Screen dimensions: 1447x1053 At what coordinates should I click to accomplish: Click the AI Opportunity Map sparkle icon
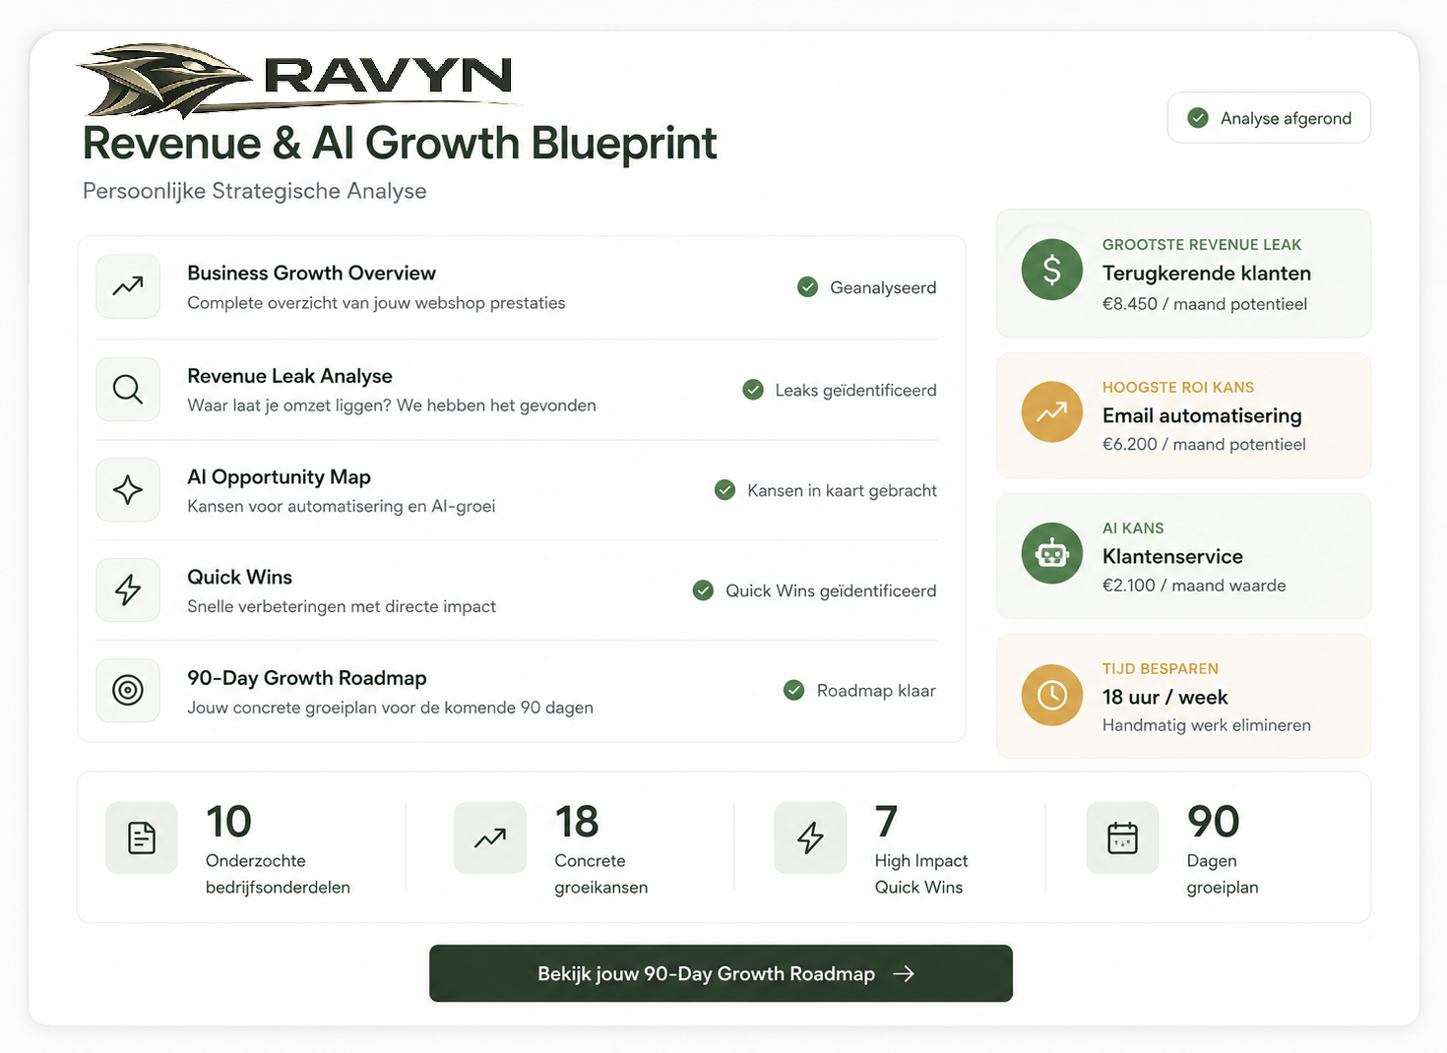[x=128, y=489]
